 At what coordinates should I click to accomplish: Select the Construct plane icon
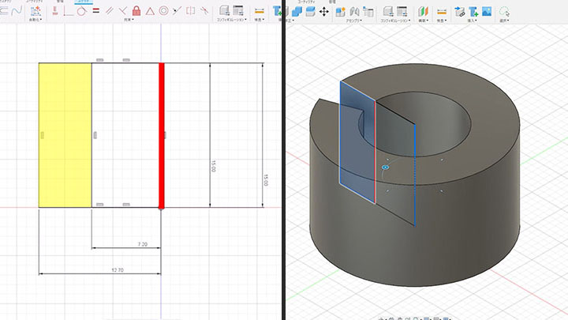pos(423,12)
